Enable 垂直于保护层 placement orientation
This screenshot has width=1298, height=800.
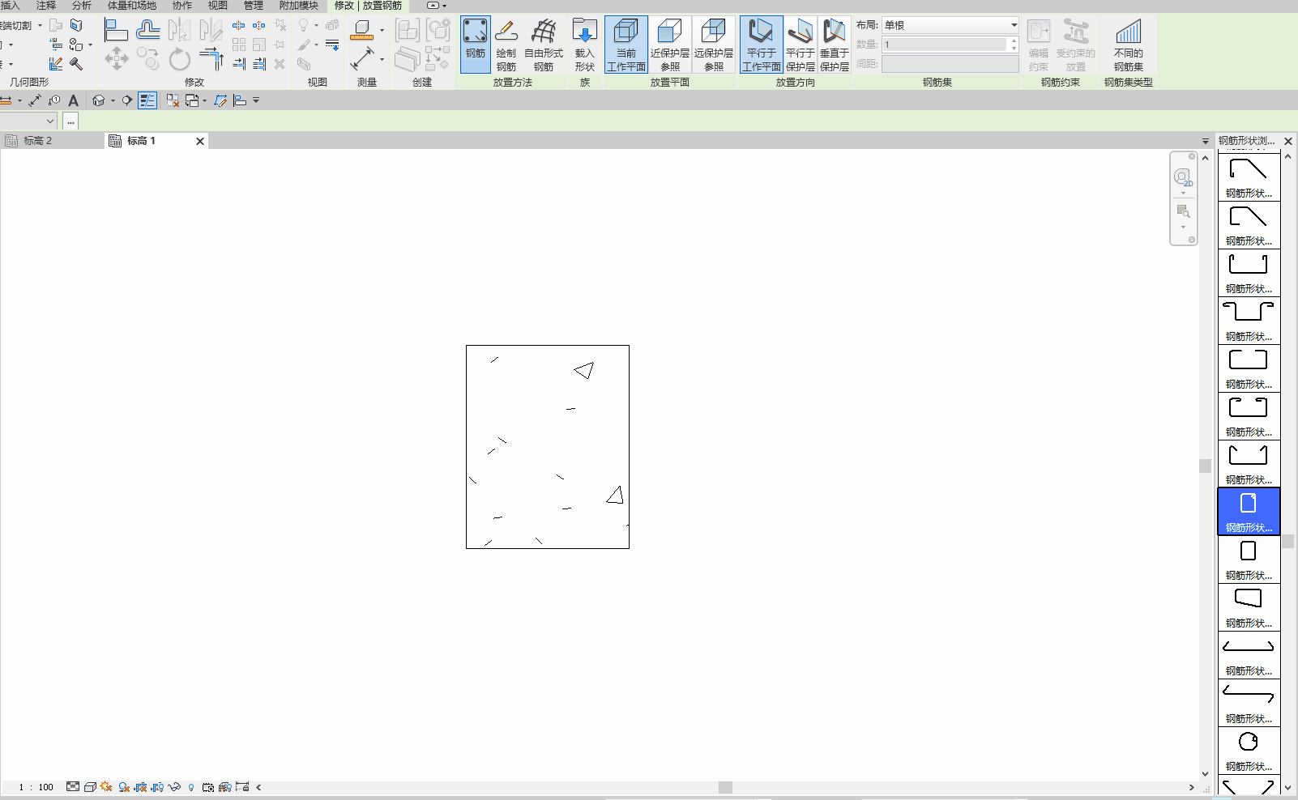[835, 45]
